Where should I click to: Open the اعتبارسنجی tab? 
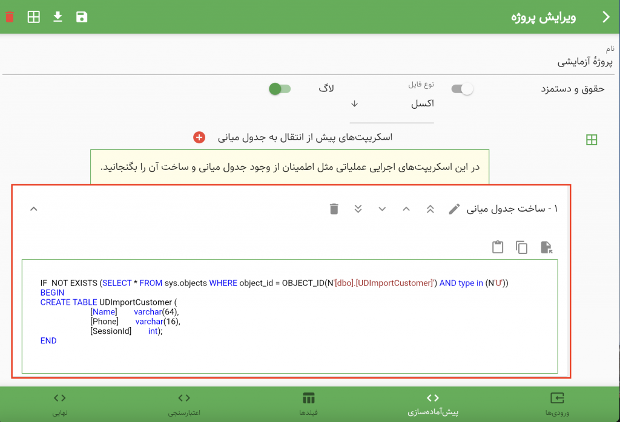(x=184, y=404)
